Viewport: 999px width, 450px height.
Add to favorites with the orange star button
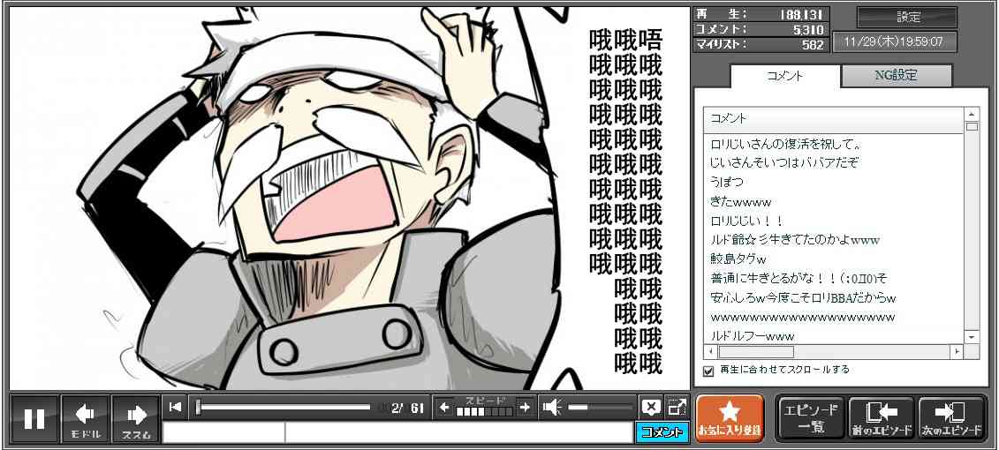[730, 418]
